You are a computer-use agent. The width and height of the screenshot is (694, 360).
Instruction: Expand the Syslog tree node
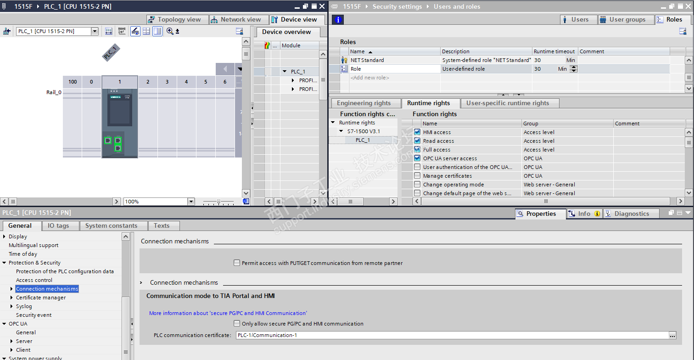tap(12, 306)
